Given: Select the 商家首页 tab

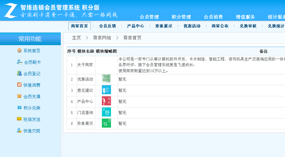Looking at the screenshot, I should point(80,26).
